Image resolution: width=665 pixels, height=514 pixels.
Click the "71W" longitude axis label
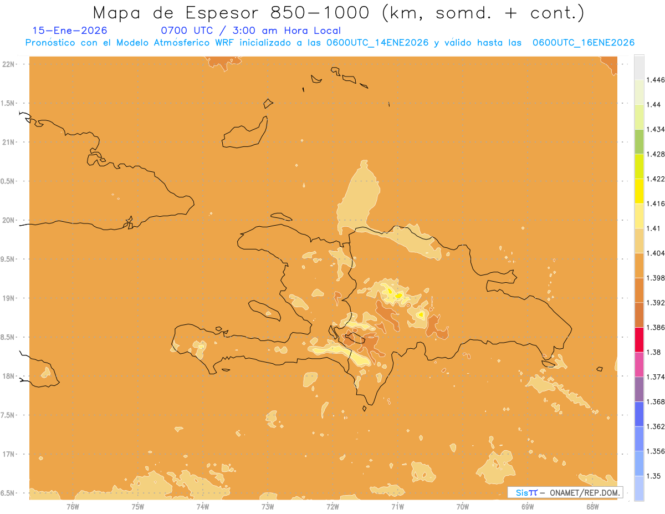point(397,506)
